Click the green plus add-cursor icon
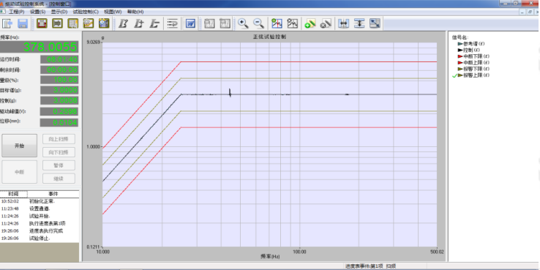 (310, 23)
